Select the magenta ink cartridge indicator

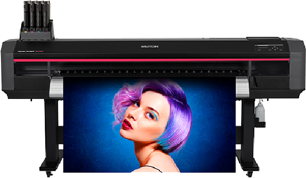(32, 31)
